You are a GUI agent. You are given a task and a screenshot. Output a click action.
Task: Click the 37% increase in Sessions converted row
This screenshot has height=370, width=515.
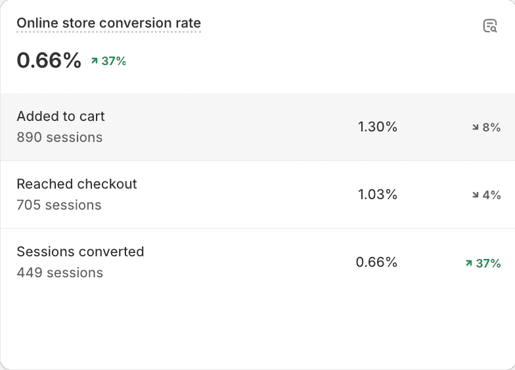[x=488, y=263]
